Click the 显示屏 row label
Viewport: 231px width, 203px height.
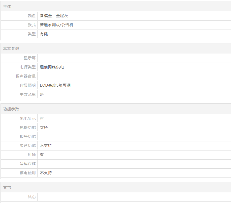pyautogui.click(x=30, y=58)
